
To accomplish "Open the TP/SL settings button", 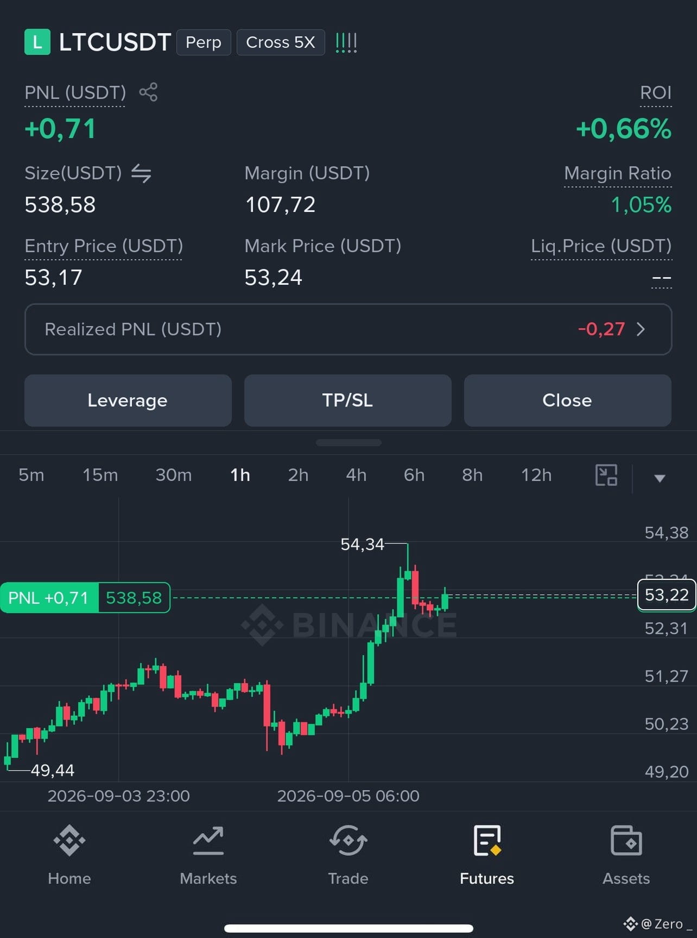I will (348, 401).
